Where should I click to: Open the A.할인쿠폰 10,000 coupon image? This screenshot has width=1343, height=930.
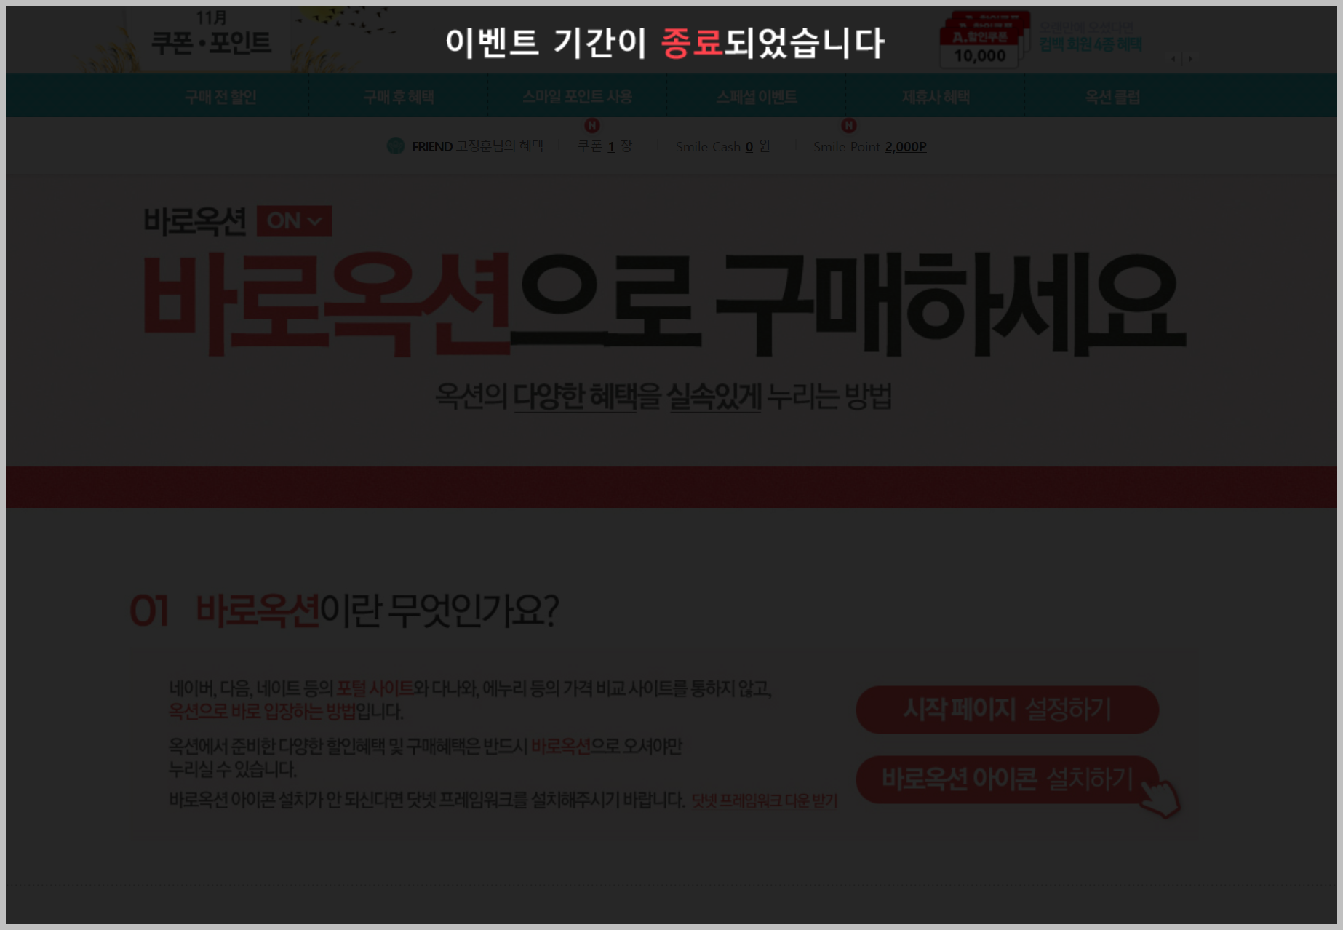pyautogui.click(x=984, y=40)
